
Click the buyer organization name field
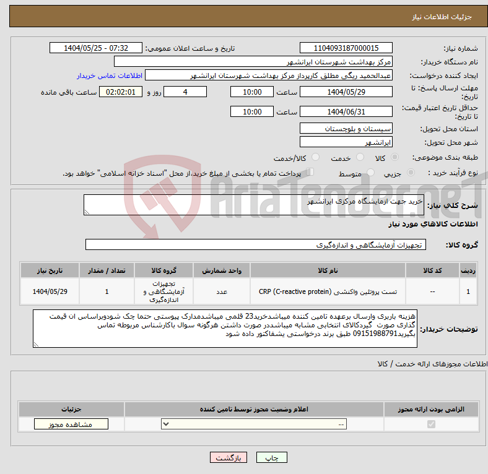pyautogui.click(x=253, y=62)
